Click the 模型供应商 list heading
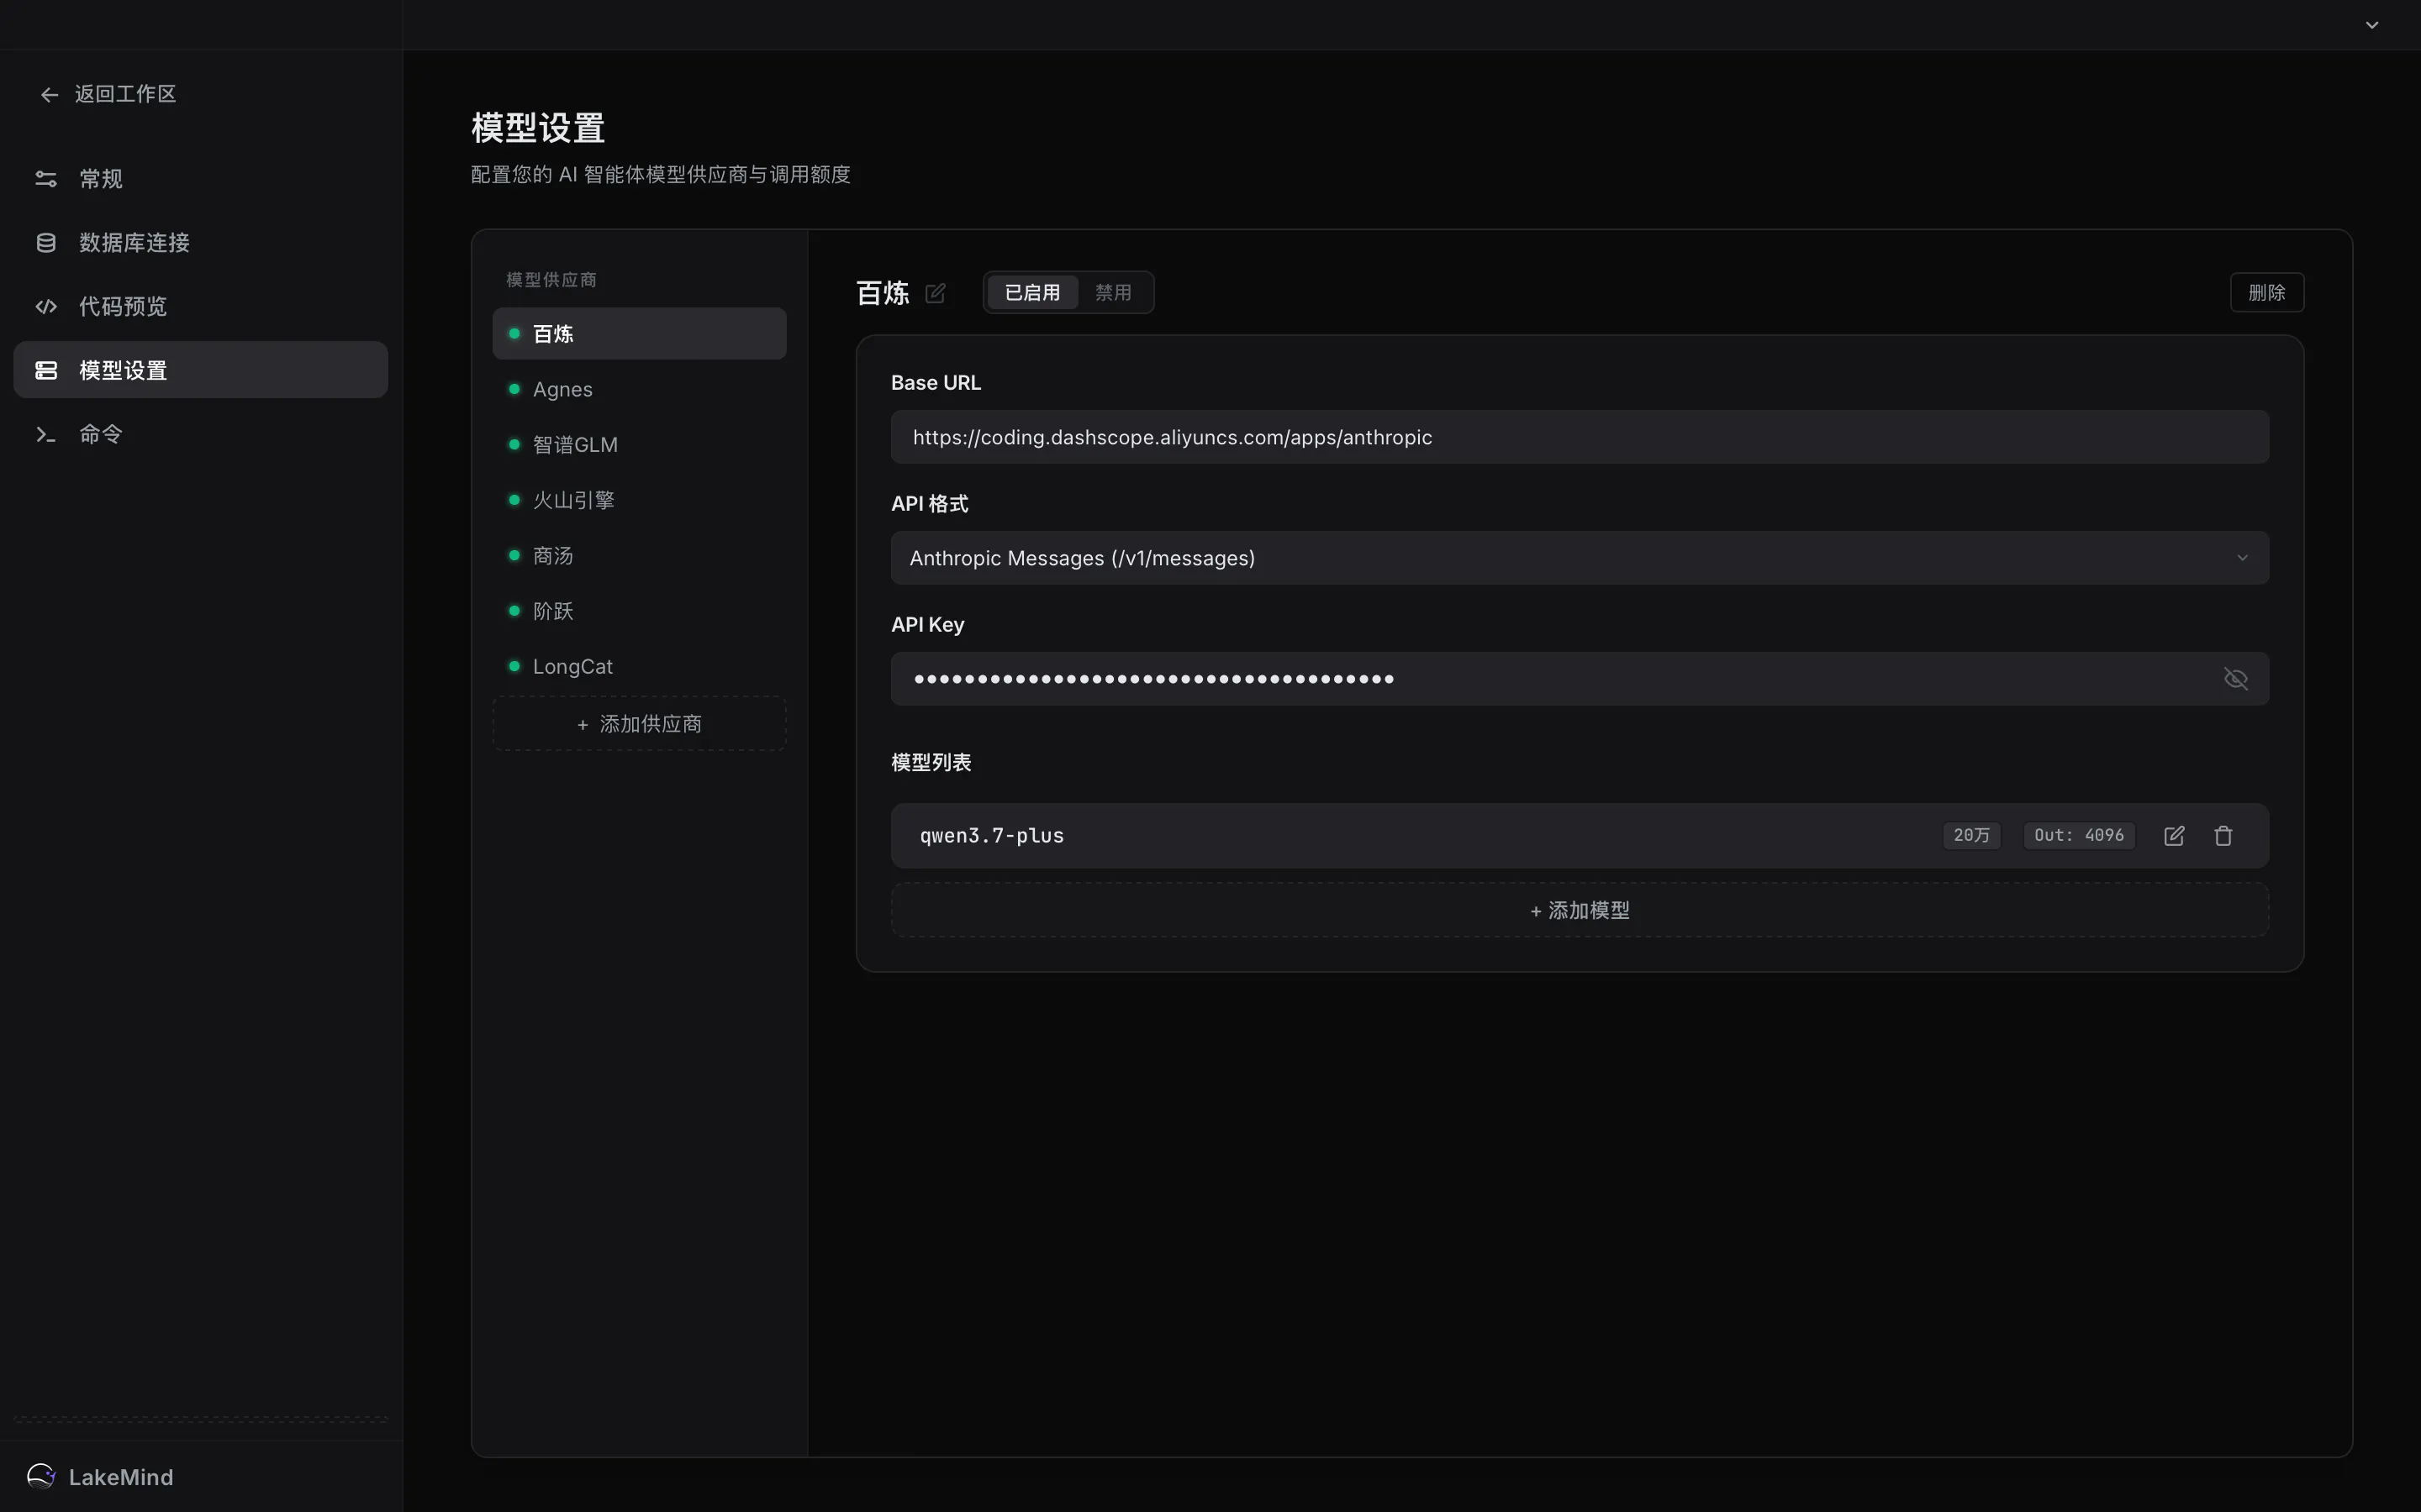This screenshot has width=2421, height=1512. tap(551, 280)
